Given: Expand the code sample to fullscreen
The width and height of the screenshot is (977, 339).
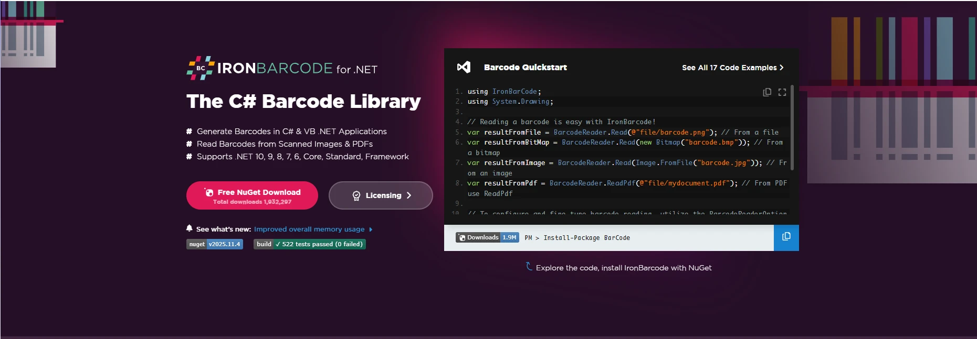Looking at the screenshot, I should (782, 92).
